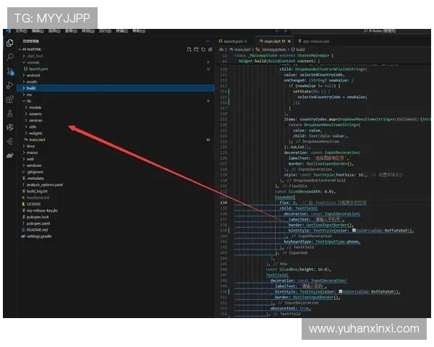Open the Explorer view in activity bar
The image size is (434, 347).
coord(9,42)
